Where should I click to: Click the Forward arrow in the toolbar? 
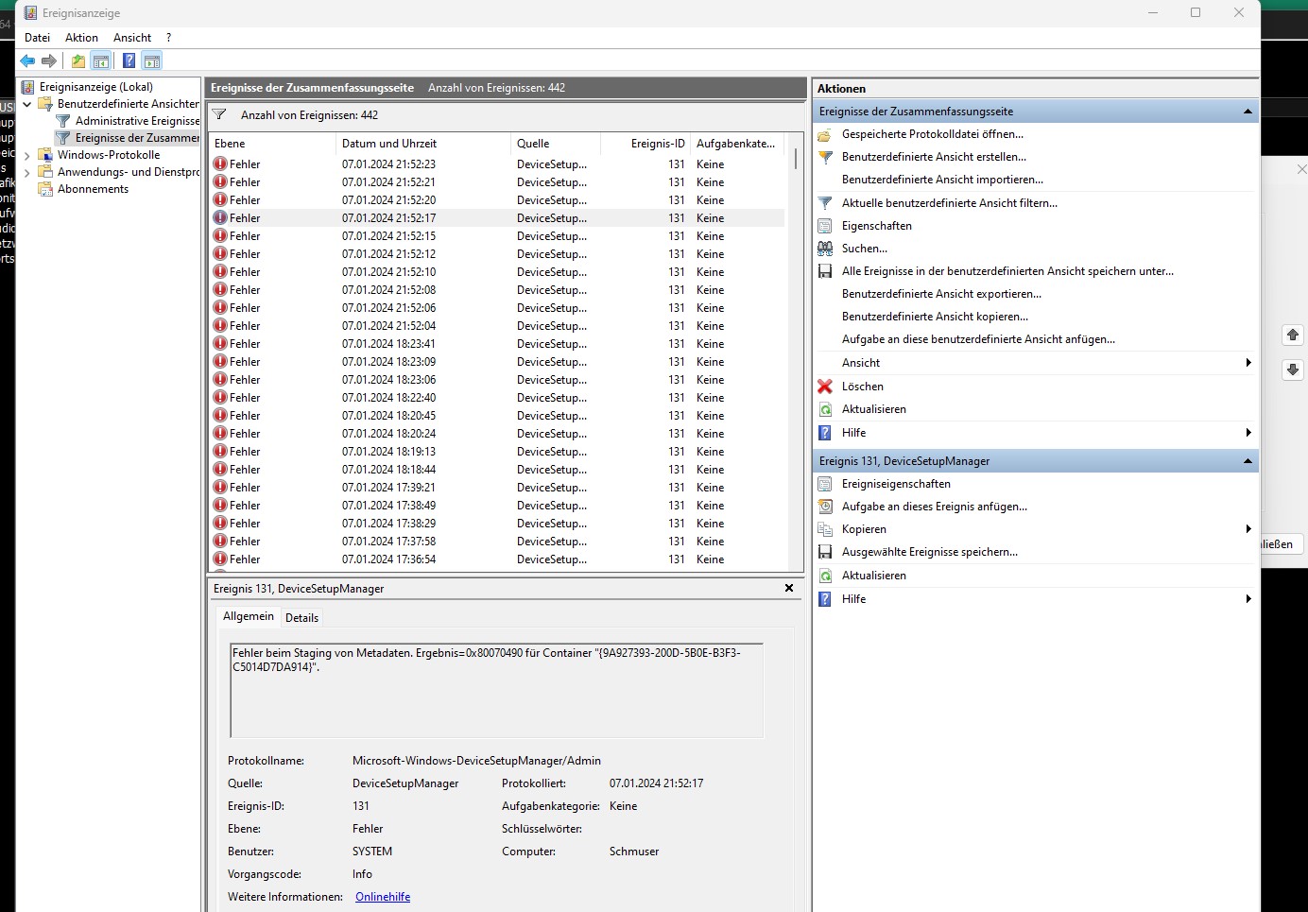(49, 61)
